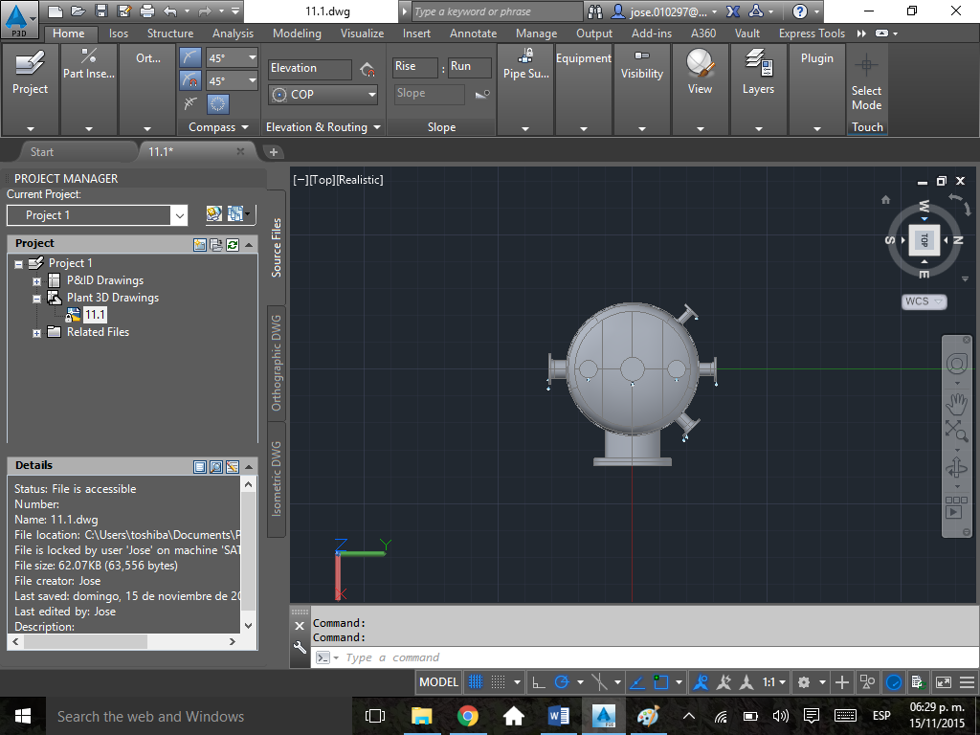Image resolution: width=980 pixels, height=735 pixels.
Task: Click the Run input field
Action: 469,67
